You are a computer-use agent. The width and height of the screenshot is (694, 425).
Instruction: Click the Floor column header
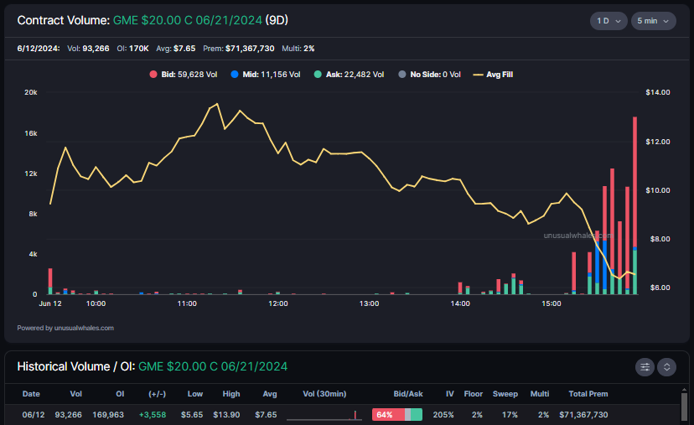(473, 394)
